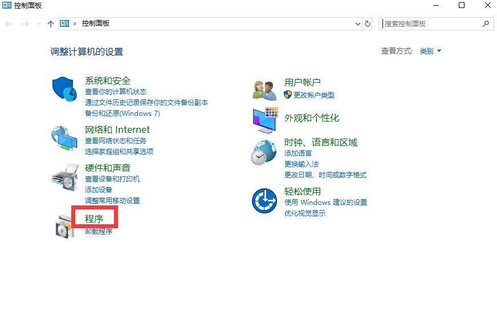Open the 类别 view mode dropdown
This screenshot has height=311, width=497.
[x=430, y=51]
